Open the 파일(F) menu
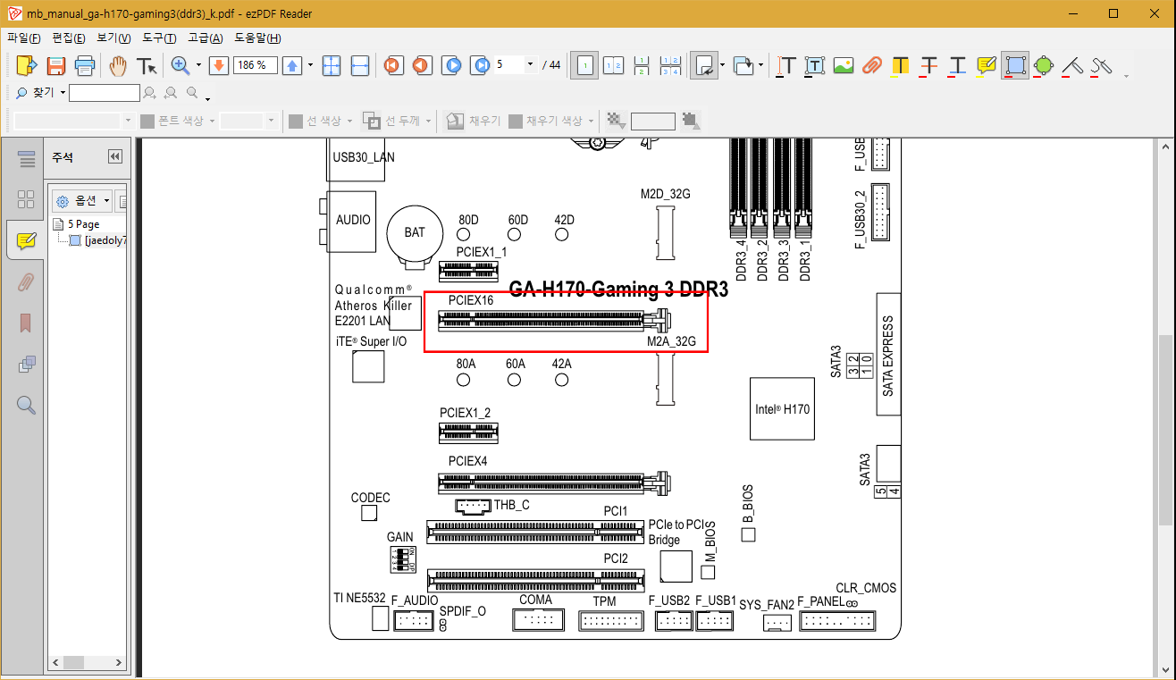The image size is (1176, 680). point(24,38)
